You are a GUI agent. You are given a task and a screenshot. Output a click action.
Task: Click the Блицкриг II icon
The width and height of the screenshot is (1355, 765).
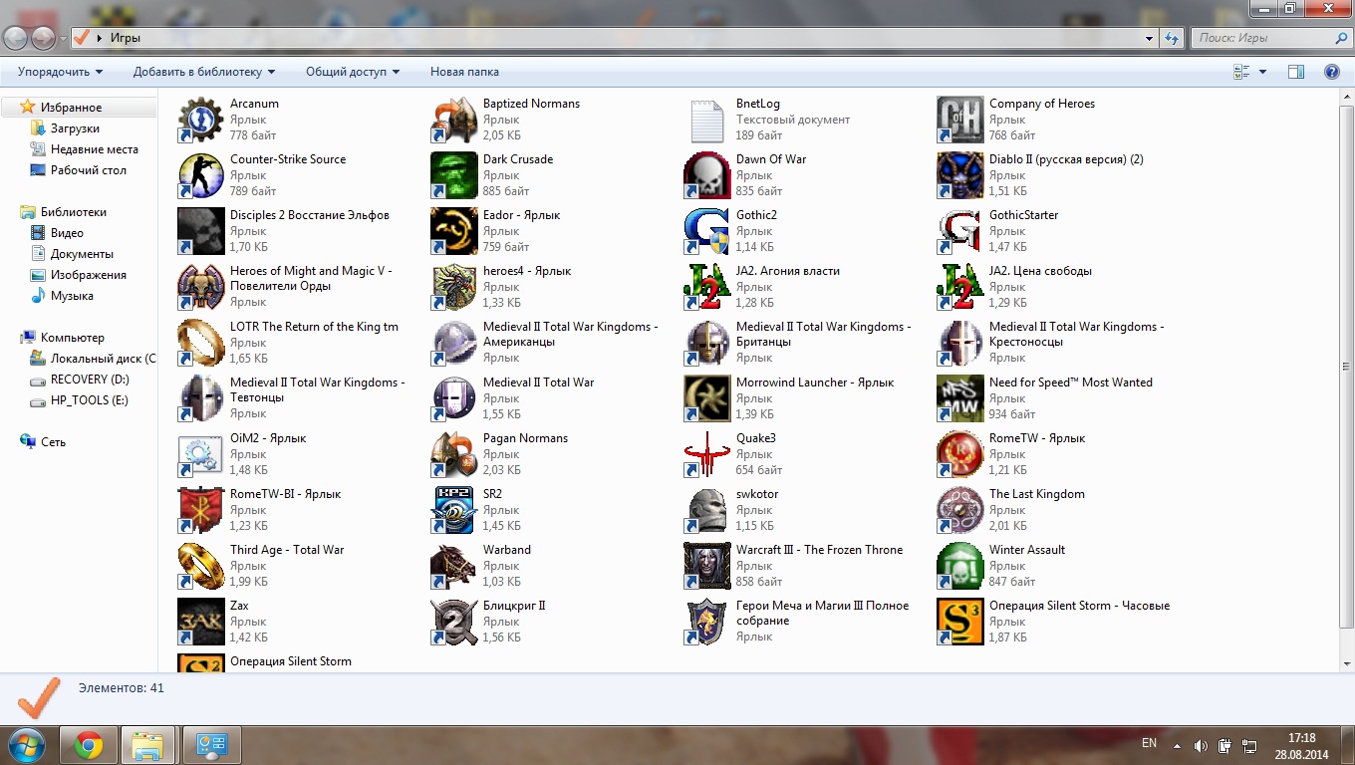click(x=454, y=622)
